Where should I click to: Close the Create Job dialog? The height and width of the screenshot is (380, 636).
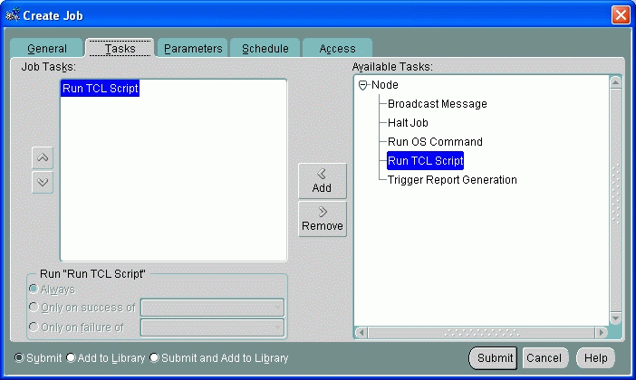[x=620, y=14]
